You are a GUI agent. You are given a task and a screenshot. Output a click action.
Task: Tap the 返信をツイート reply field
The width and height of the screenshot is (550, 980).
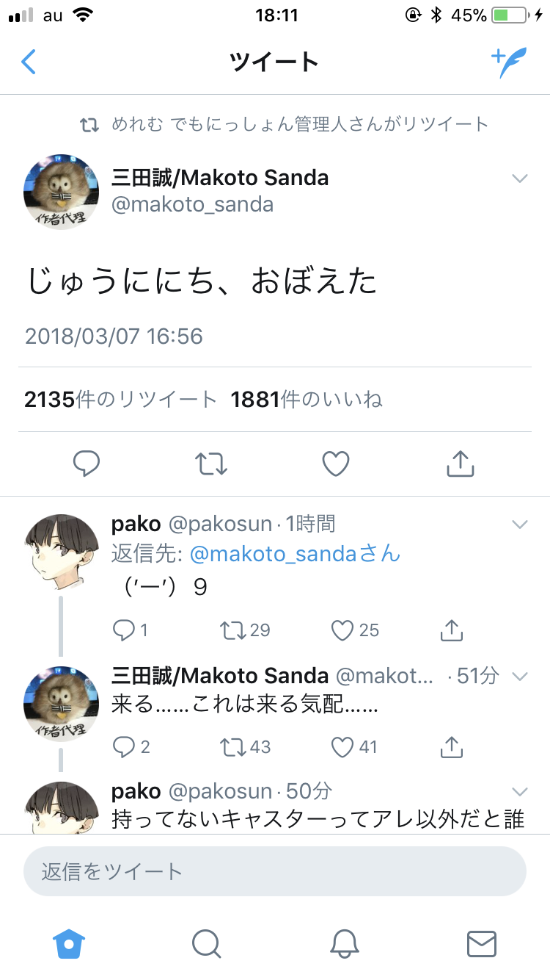[275, 872]
